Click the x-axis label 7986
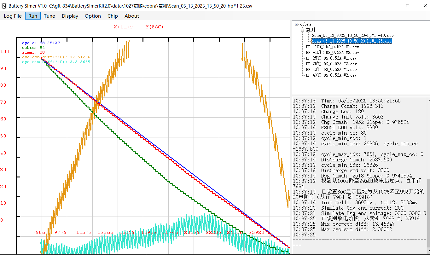Screen dimensions: 430x255 [39, 232]
